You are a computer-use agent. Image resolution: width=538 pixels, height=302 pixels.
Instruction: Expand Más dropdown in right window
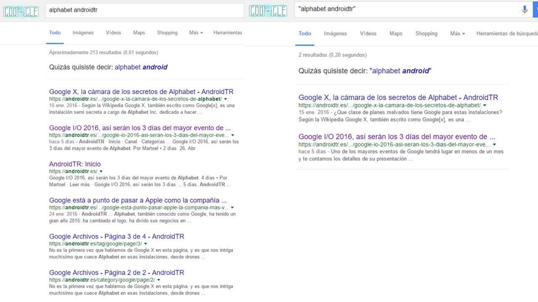[458, 34]
